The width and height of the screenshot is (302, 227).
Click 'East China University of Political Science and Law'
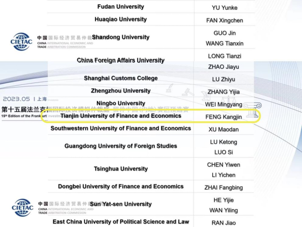[121, 221]
